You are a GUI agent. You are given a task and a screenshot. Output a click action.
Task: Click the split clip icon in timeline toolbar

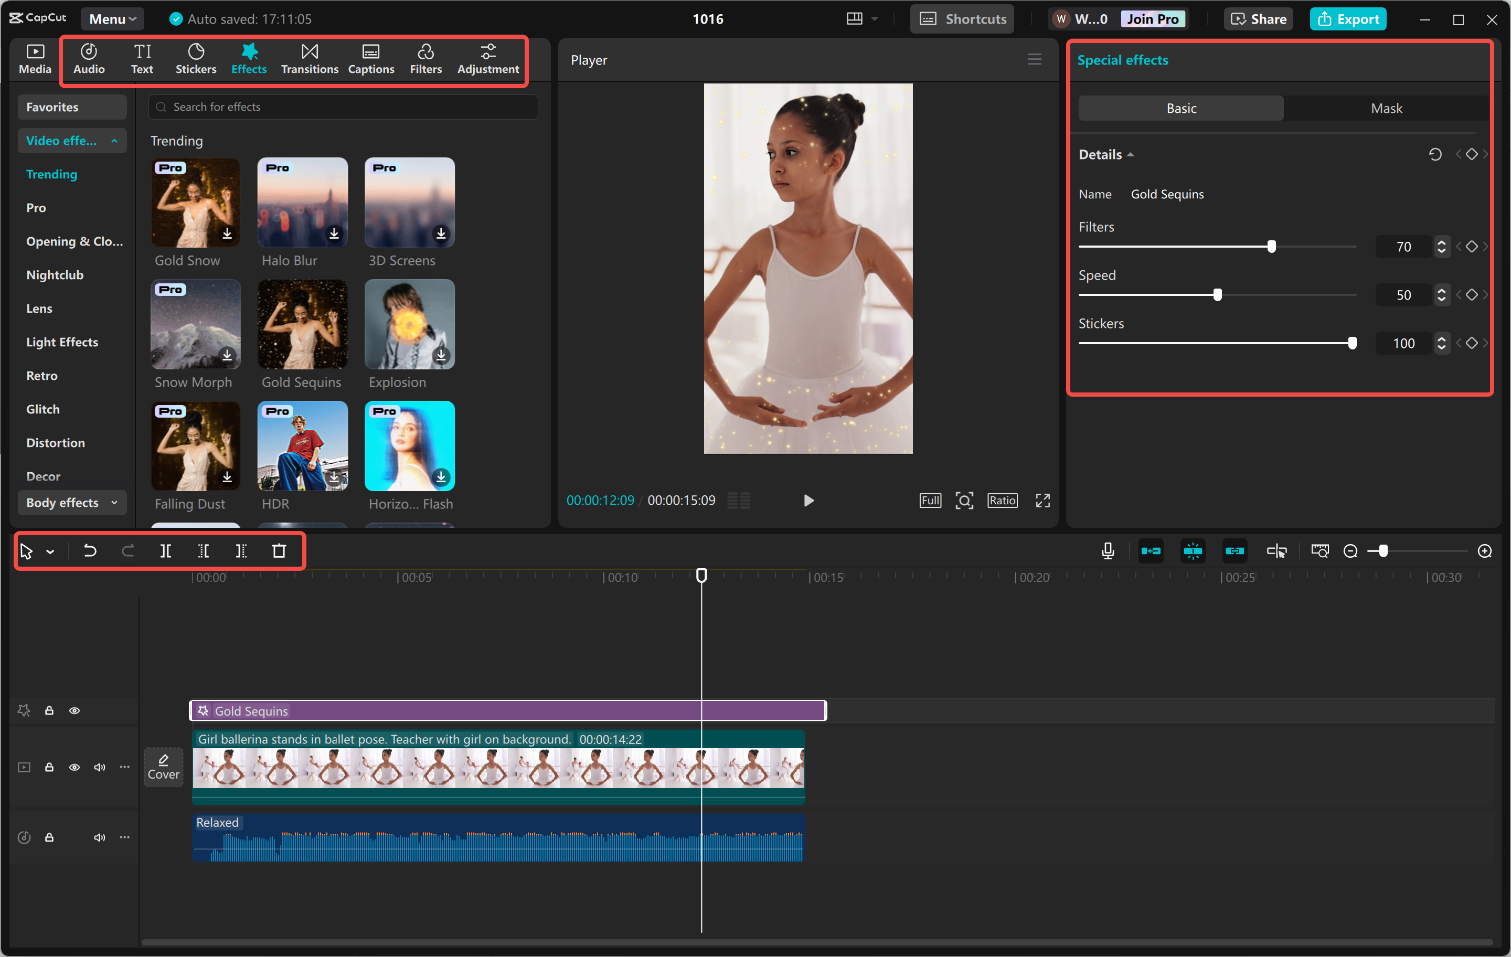[x=166, y=551]
